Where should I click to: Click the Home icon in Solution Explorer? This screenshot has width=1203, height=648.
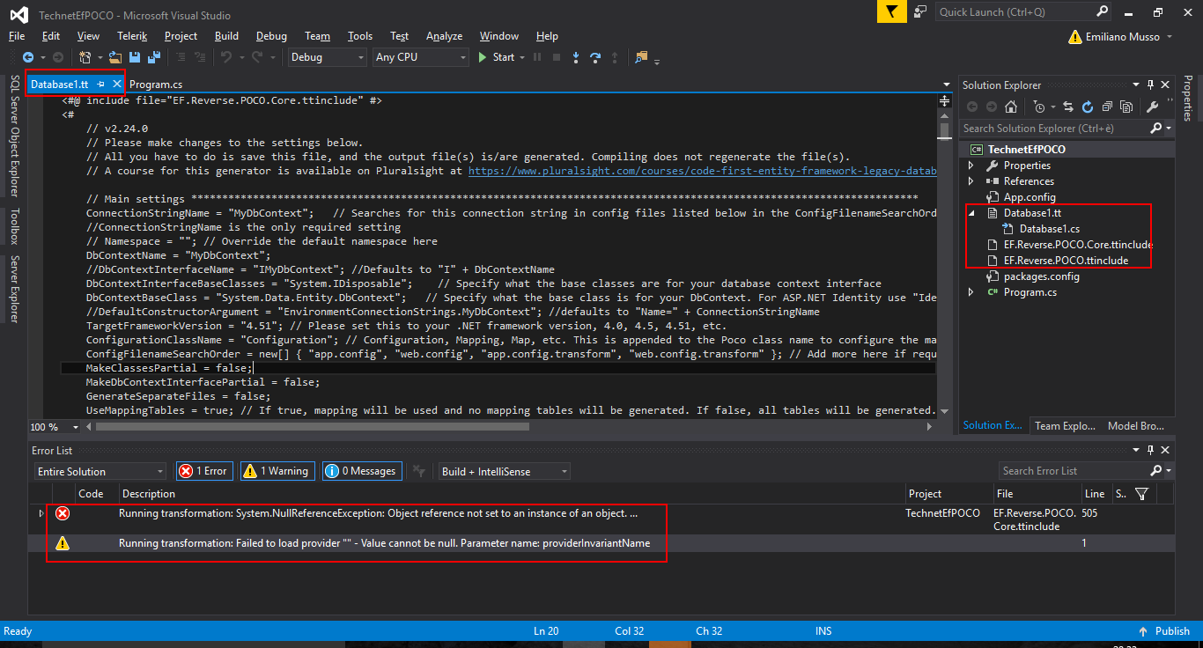point(1011,107)
